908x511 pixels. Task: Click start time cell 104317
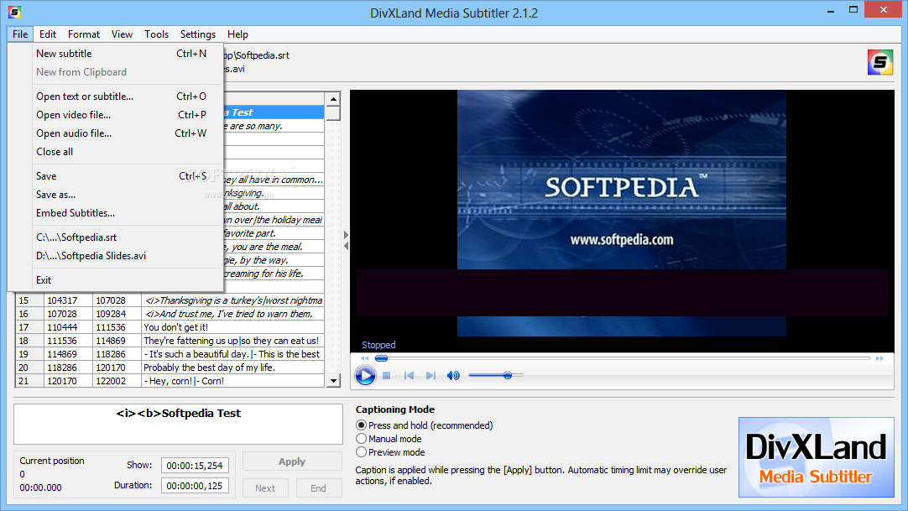click(68, 300)
